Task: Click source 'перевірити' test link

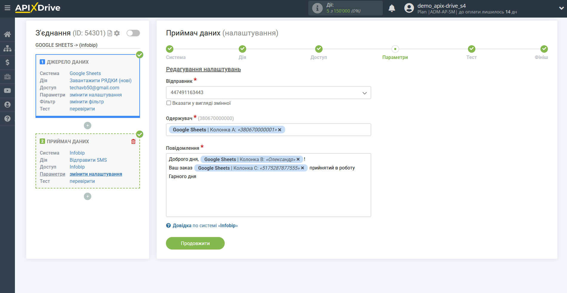Action: click(x=82, y=109)
